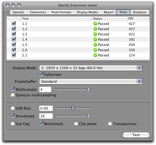Click the green Passed icon for test 1.1
This screenshot has width=156, height=145.
click(95, 24)
